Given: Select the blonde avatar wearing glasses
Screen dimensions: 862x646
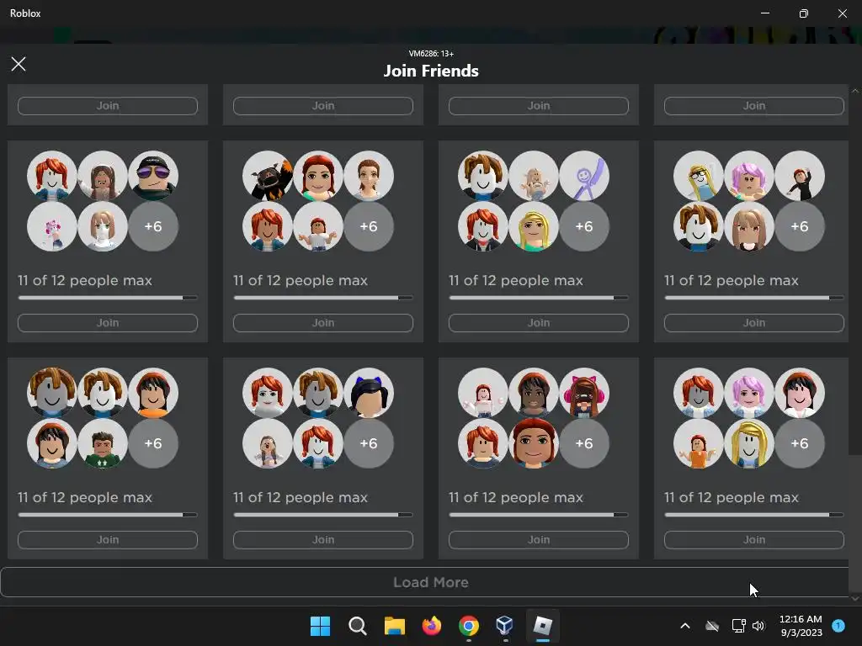Looking at the screenshot, I should tap(699, 176).
